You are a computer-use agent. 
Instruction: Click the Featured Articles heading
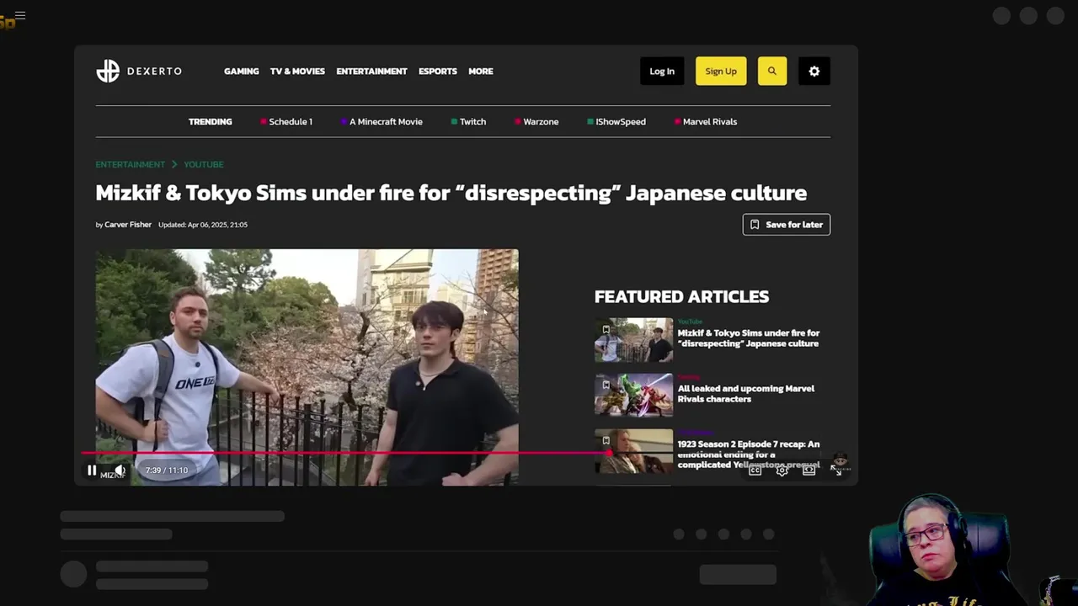[x=681, y=296]
